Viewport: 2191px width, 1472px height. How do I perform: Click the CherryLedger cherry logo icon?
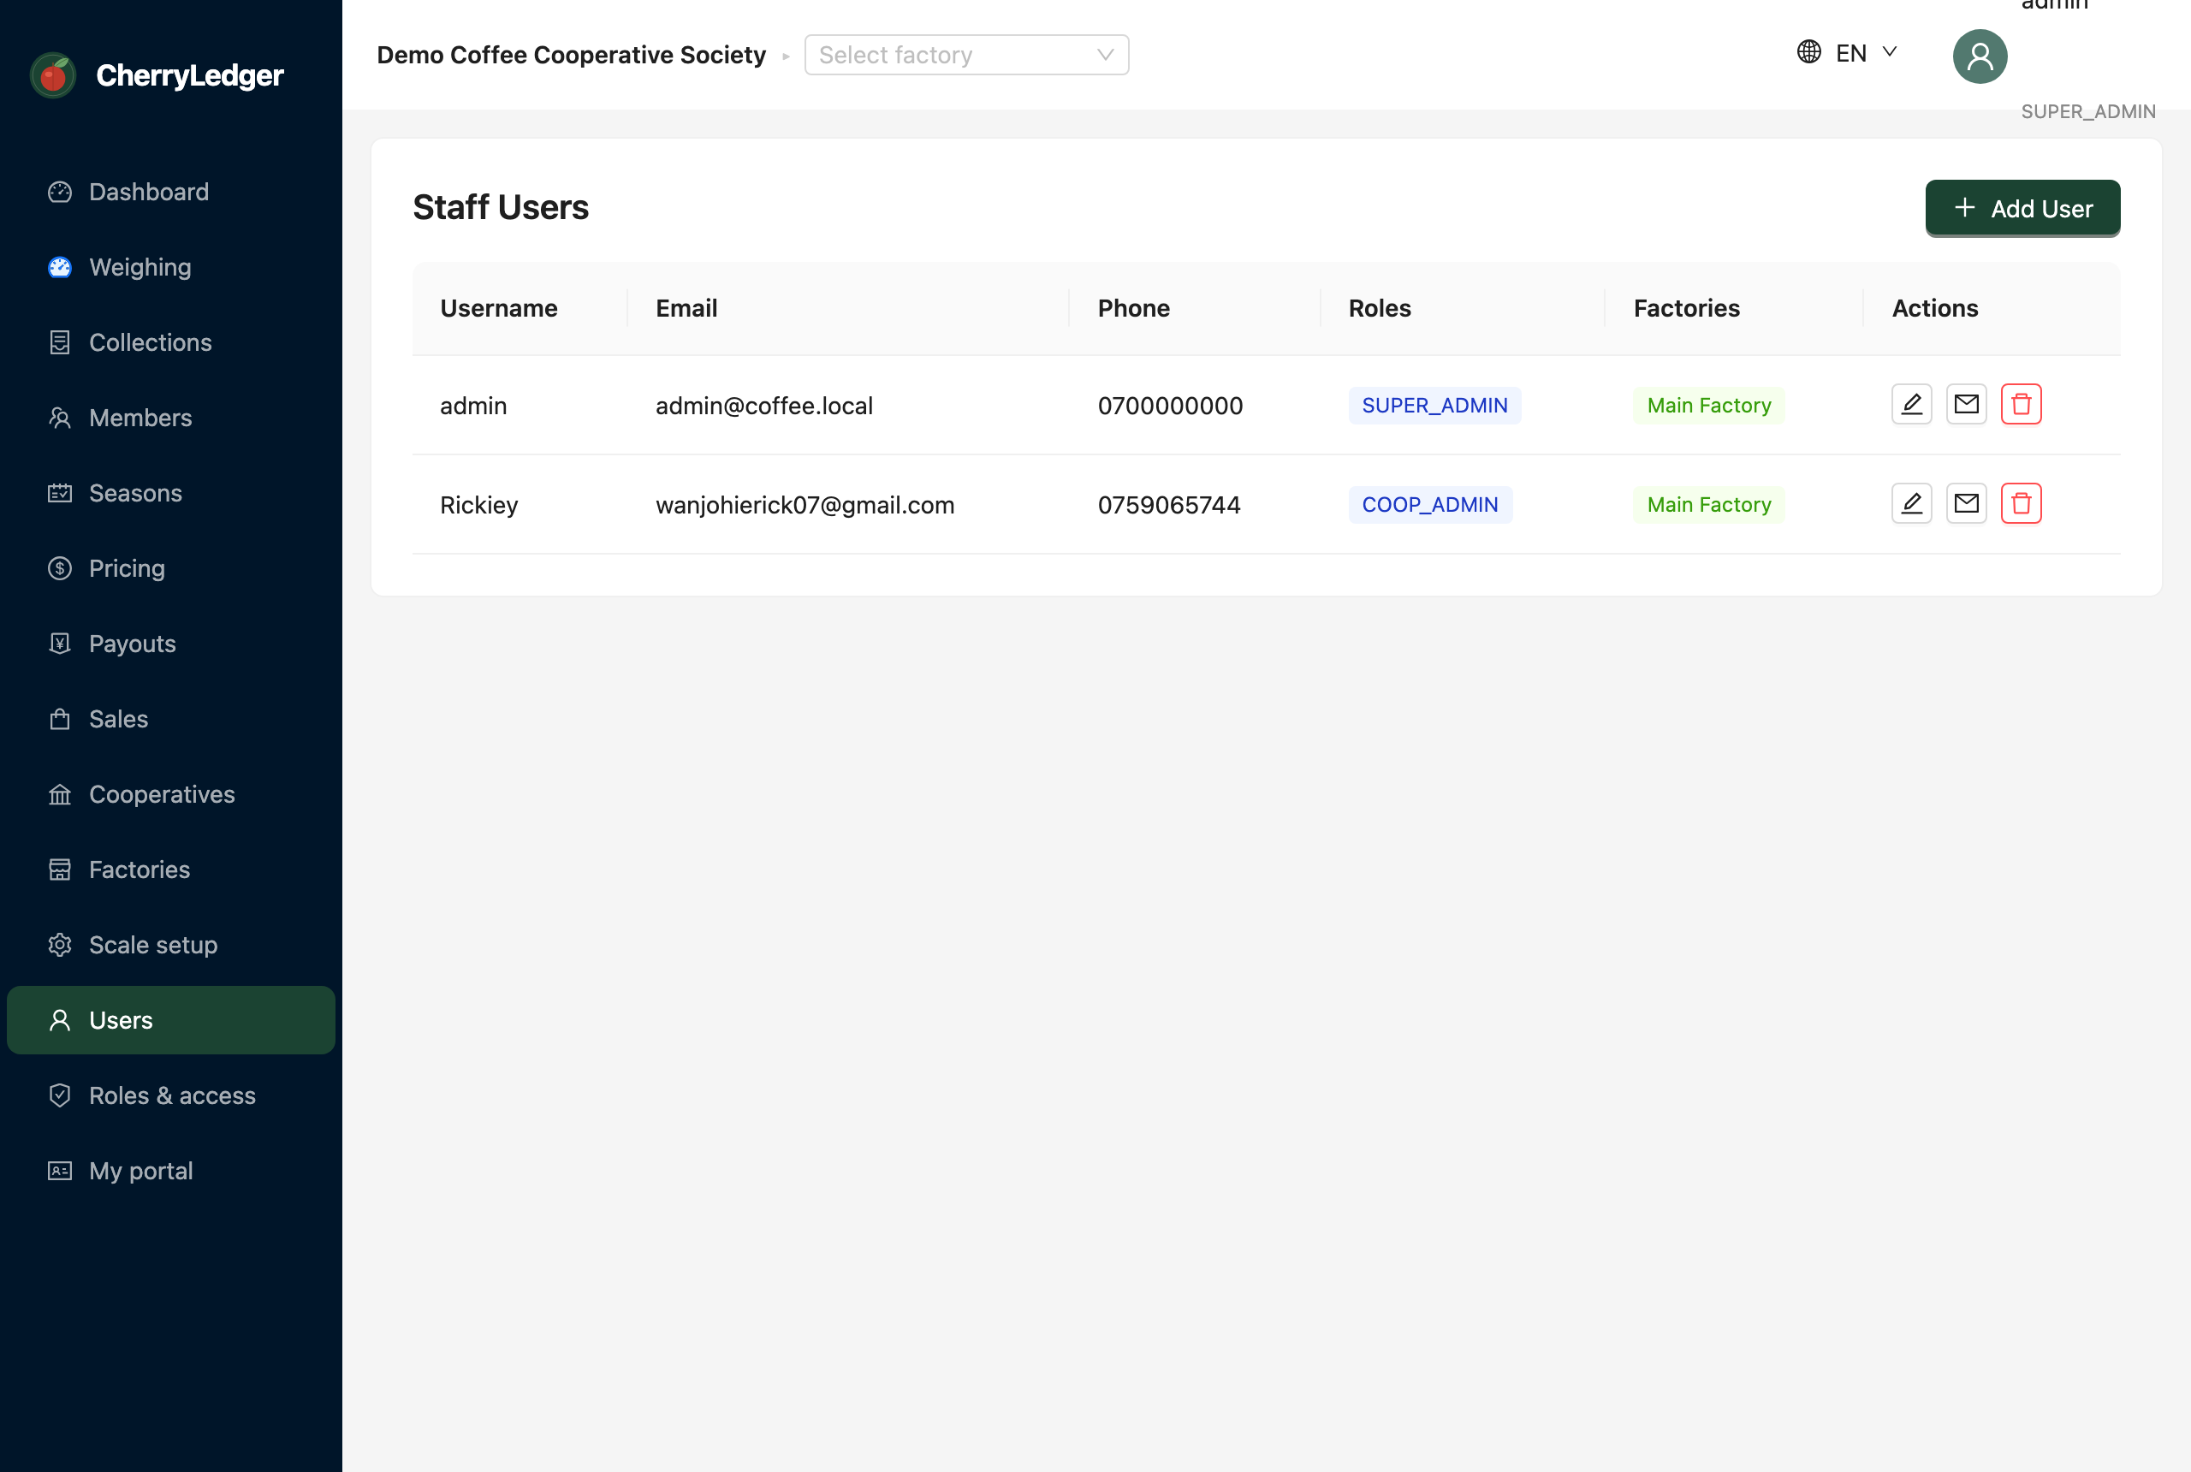point(54,75)
